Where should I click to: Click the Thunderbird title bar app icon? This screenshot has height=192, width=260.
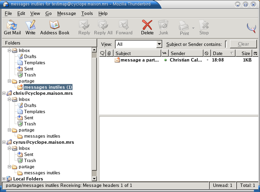[6, 4]
